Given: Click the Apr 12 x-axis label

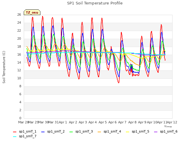Looking at the screenshot, I should click(x=172, y=122).
